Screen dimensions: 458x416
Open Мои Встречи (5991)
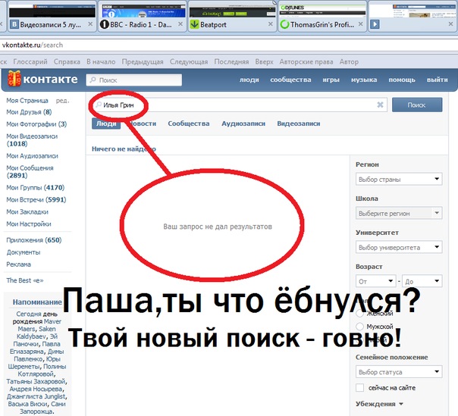[x=36, y=200]
